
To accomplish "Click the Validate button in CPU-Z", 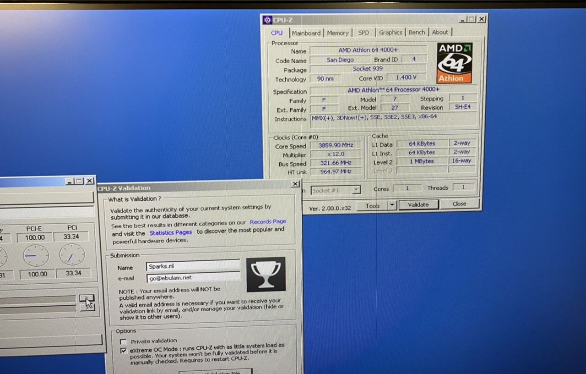I will (418, 204).
